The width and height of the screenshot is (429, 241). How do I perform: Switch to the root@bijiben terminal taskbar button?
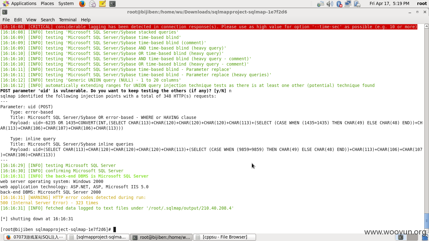(x=161, y=237)
